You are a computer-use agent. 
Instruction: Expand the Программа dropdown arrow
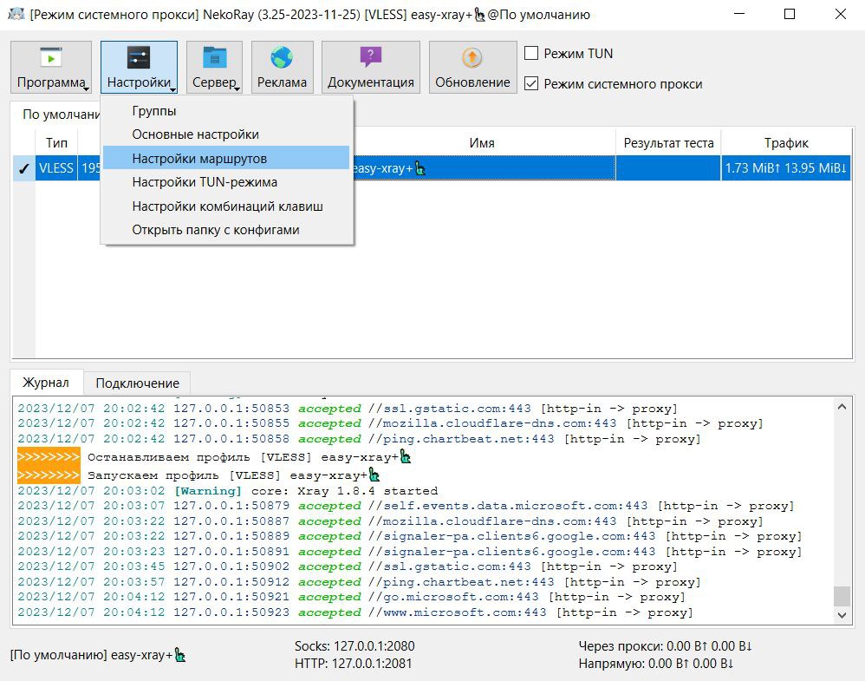[87, 88]
